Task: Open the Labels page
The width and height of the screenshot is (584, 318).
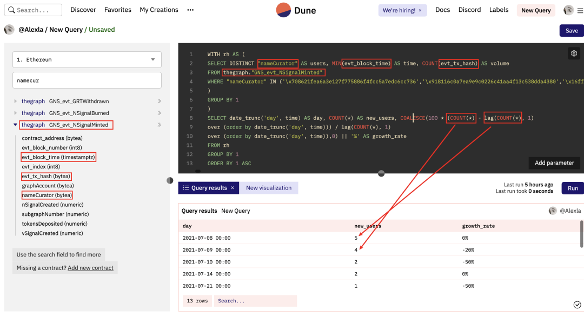Action: [499, 10]
